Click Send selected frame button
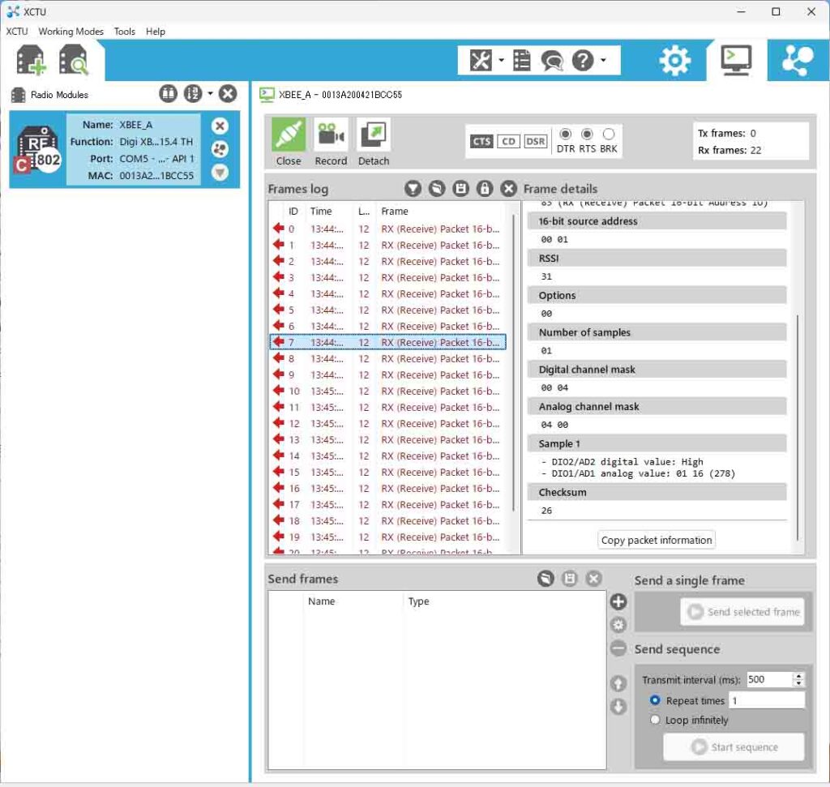The image size is (830, 787). pyautogui.click(x=742, y=612)
